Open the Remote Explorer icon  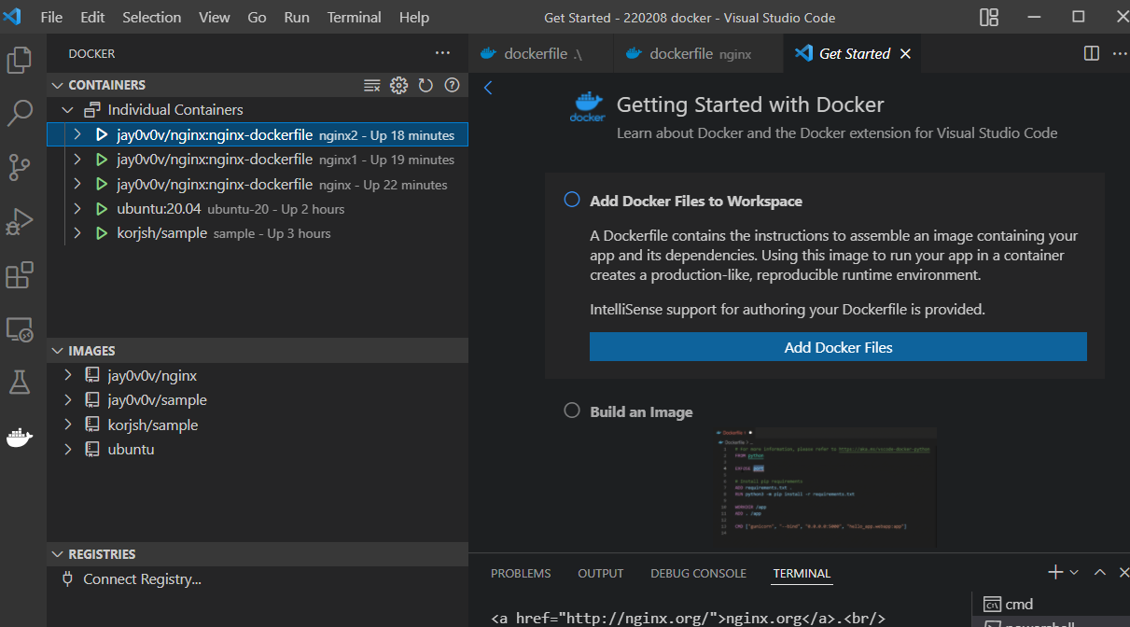pos(20,329)
